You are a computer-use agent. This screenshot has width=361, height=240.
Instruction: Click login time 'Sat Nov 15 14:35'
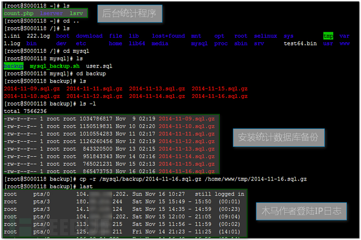click(159, 209)
